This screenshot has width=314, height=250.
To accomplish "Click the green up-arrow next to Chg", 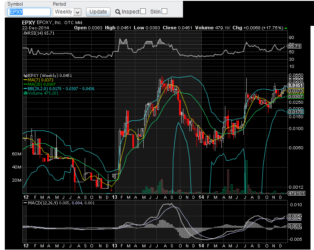I will pos(286,28).
